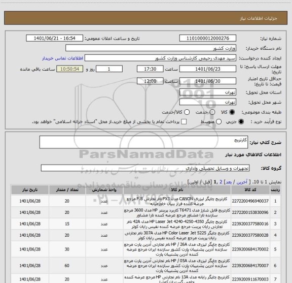
Task: Go to the بعد page link
Action: click(229, 182)
